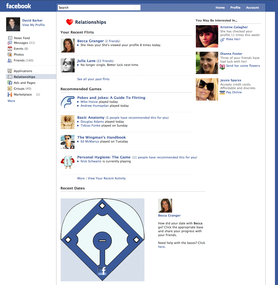The height and width of the screenshot is (285, 278).
Task: Click the Events calendar icon
Action: pyautogui.click(x=10, y=49)
